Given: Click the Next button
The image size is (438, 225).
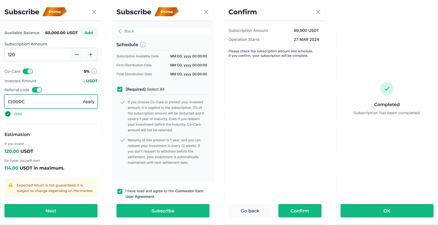Looking at the screenshot, I should click(x=51, y=211).
